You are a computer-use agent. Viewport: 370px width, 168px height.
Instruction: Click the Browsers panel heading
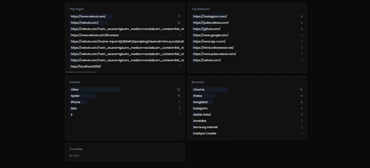198,82
